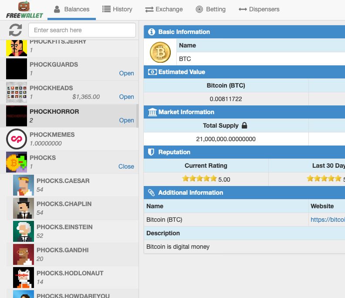Select the PHOCKS.GANDHI subasset name

tap(63, 250)
